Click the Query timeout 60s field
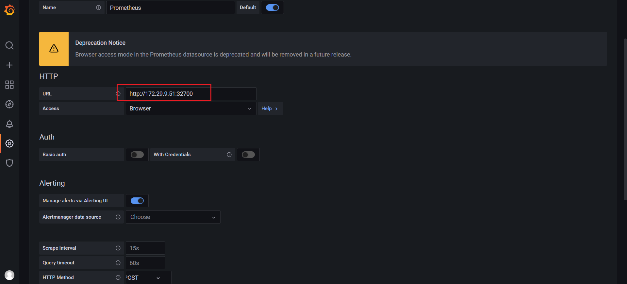Screen dimensions: 627x284 [145, 263]
